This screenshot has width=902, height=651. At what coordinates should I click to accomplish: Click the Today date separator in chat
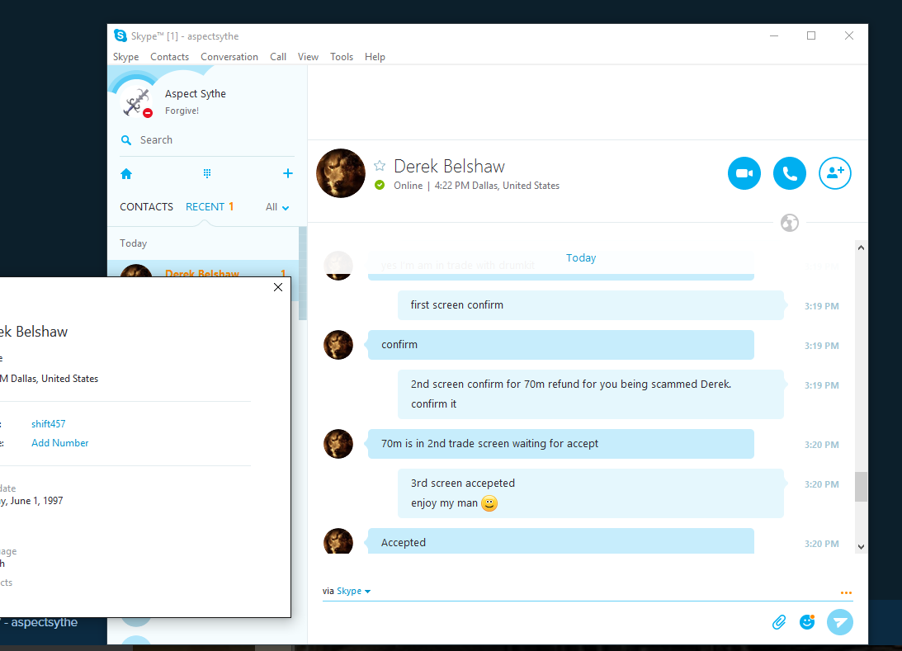tap(580, 258)
